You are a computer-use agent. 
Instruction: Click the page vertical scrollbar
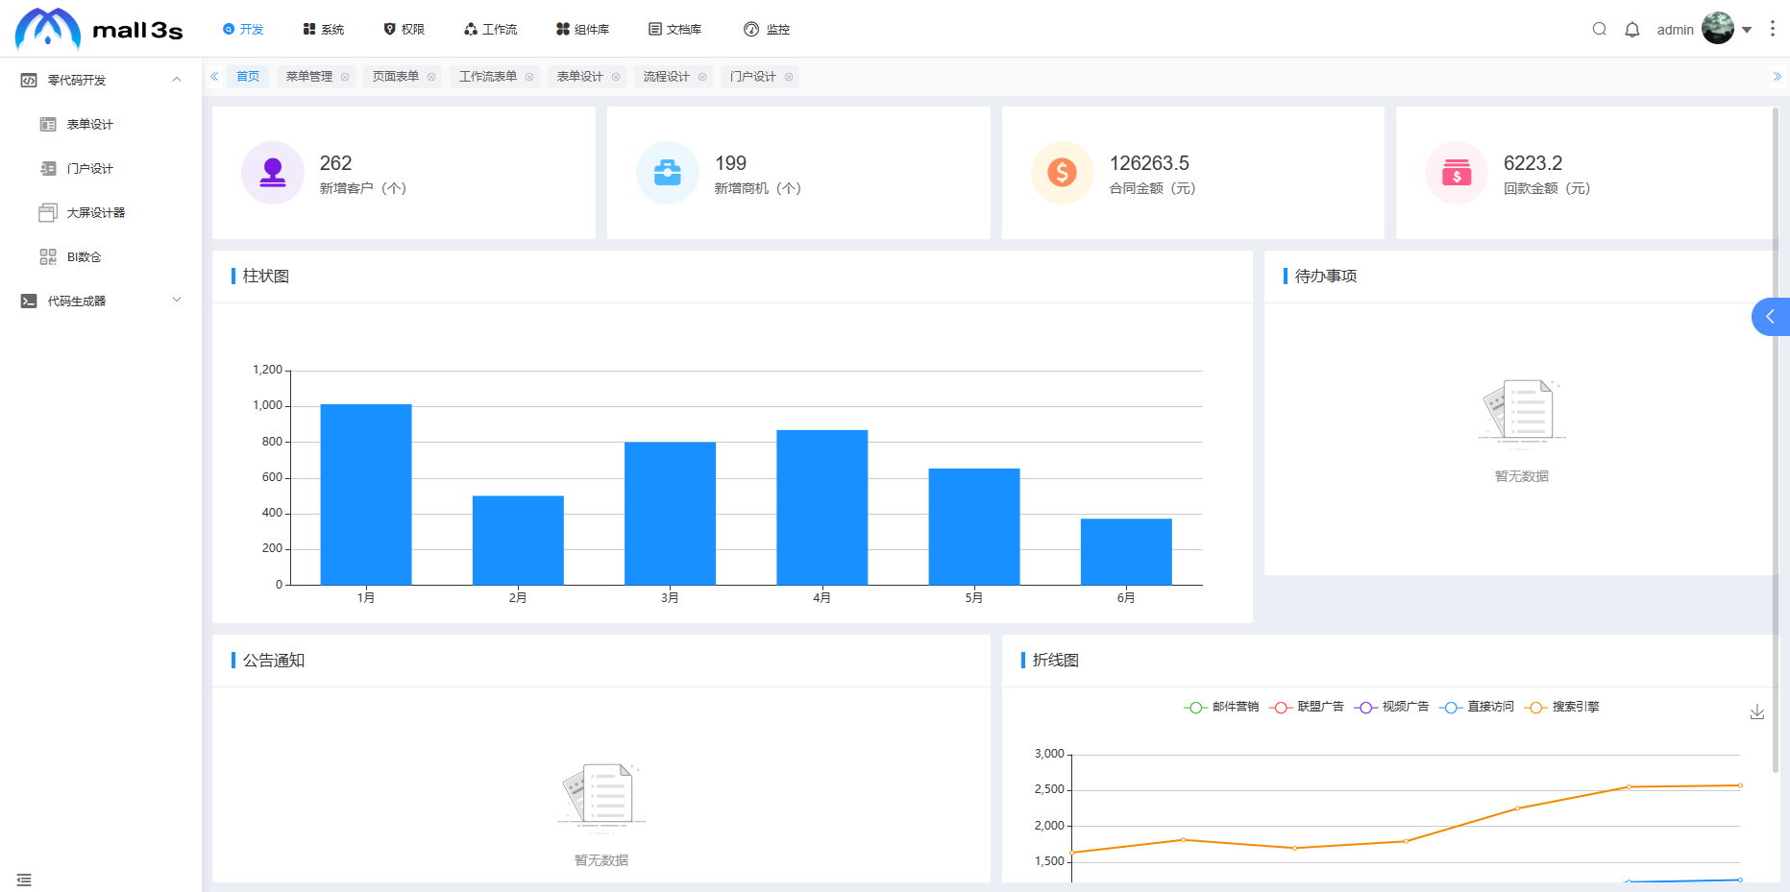point(1776,438)
